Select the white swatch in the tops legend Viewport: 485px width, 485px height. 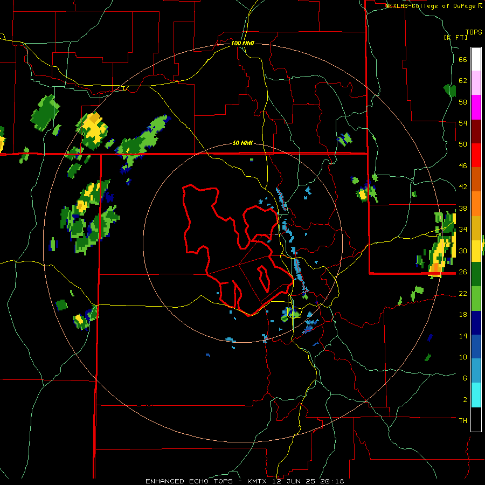pyautogui.click(x=476, y=59)
